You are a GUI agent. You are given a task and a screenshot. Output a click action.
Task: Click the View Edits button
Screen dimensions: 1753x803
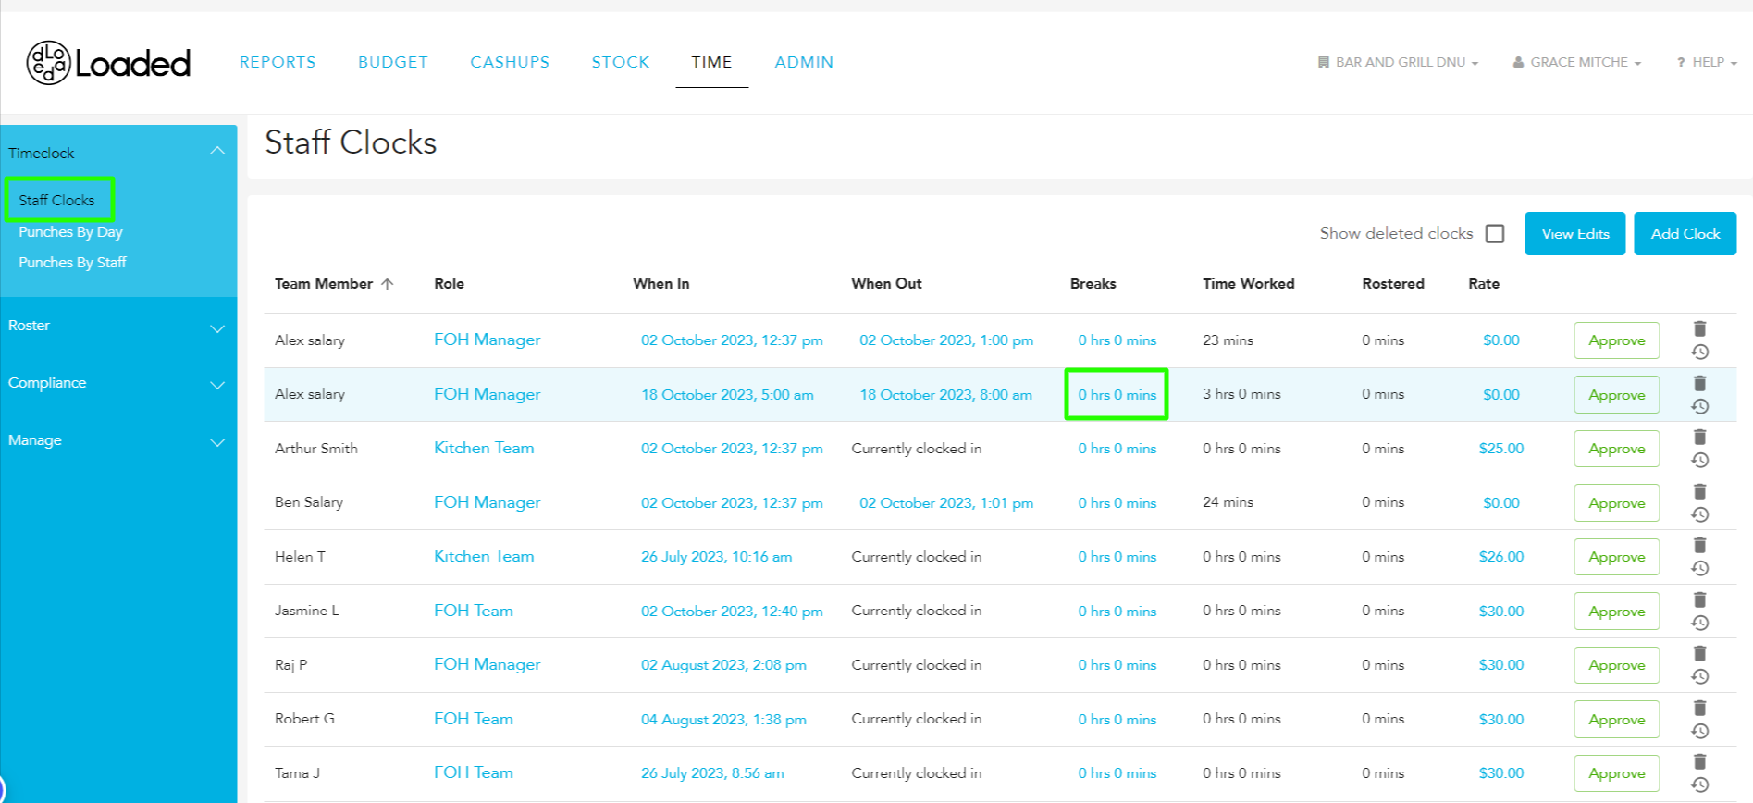[1574, 233]
